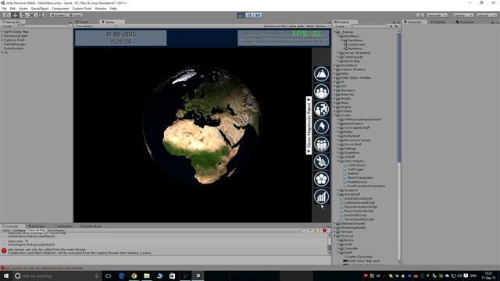The height and width of the screenshot is (281, 500).
Task: Open the Account dropdown
Action: [x=437, y=16]
